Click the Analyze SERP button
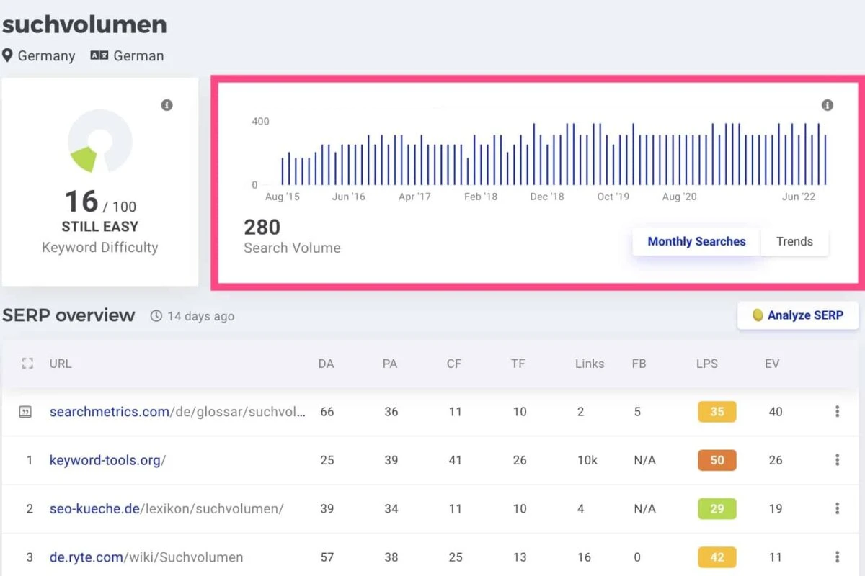This screenshot has width=865, height=576. (x=798, y=315)
